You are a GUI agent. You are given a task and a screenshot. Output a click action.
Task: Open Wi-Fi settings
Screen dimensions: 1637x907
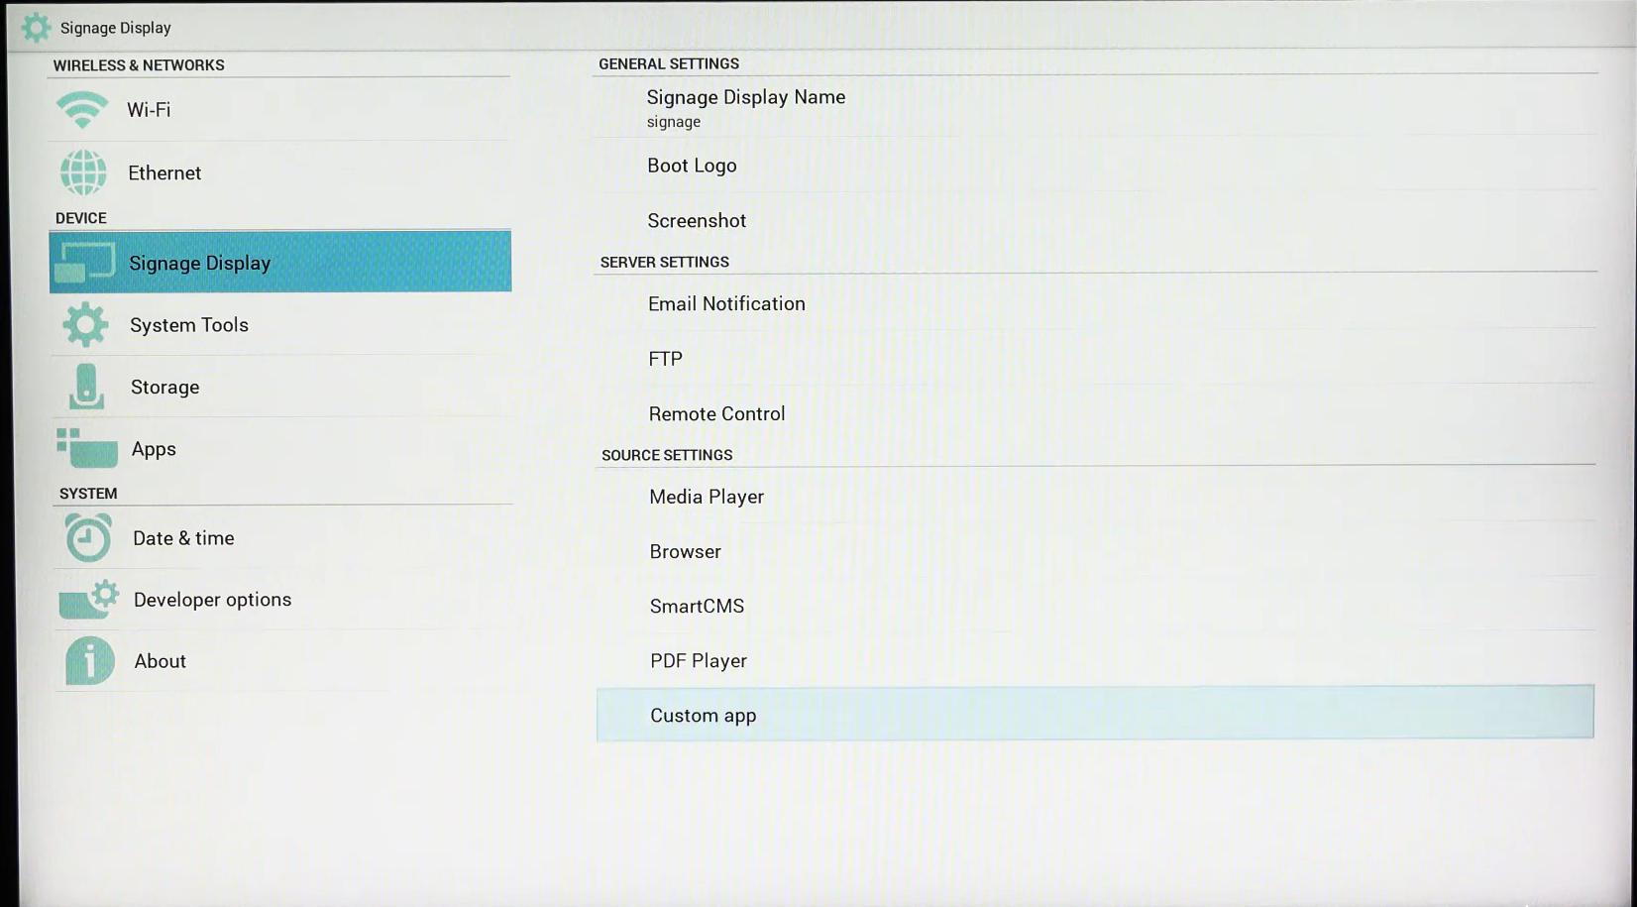279,109
